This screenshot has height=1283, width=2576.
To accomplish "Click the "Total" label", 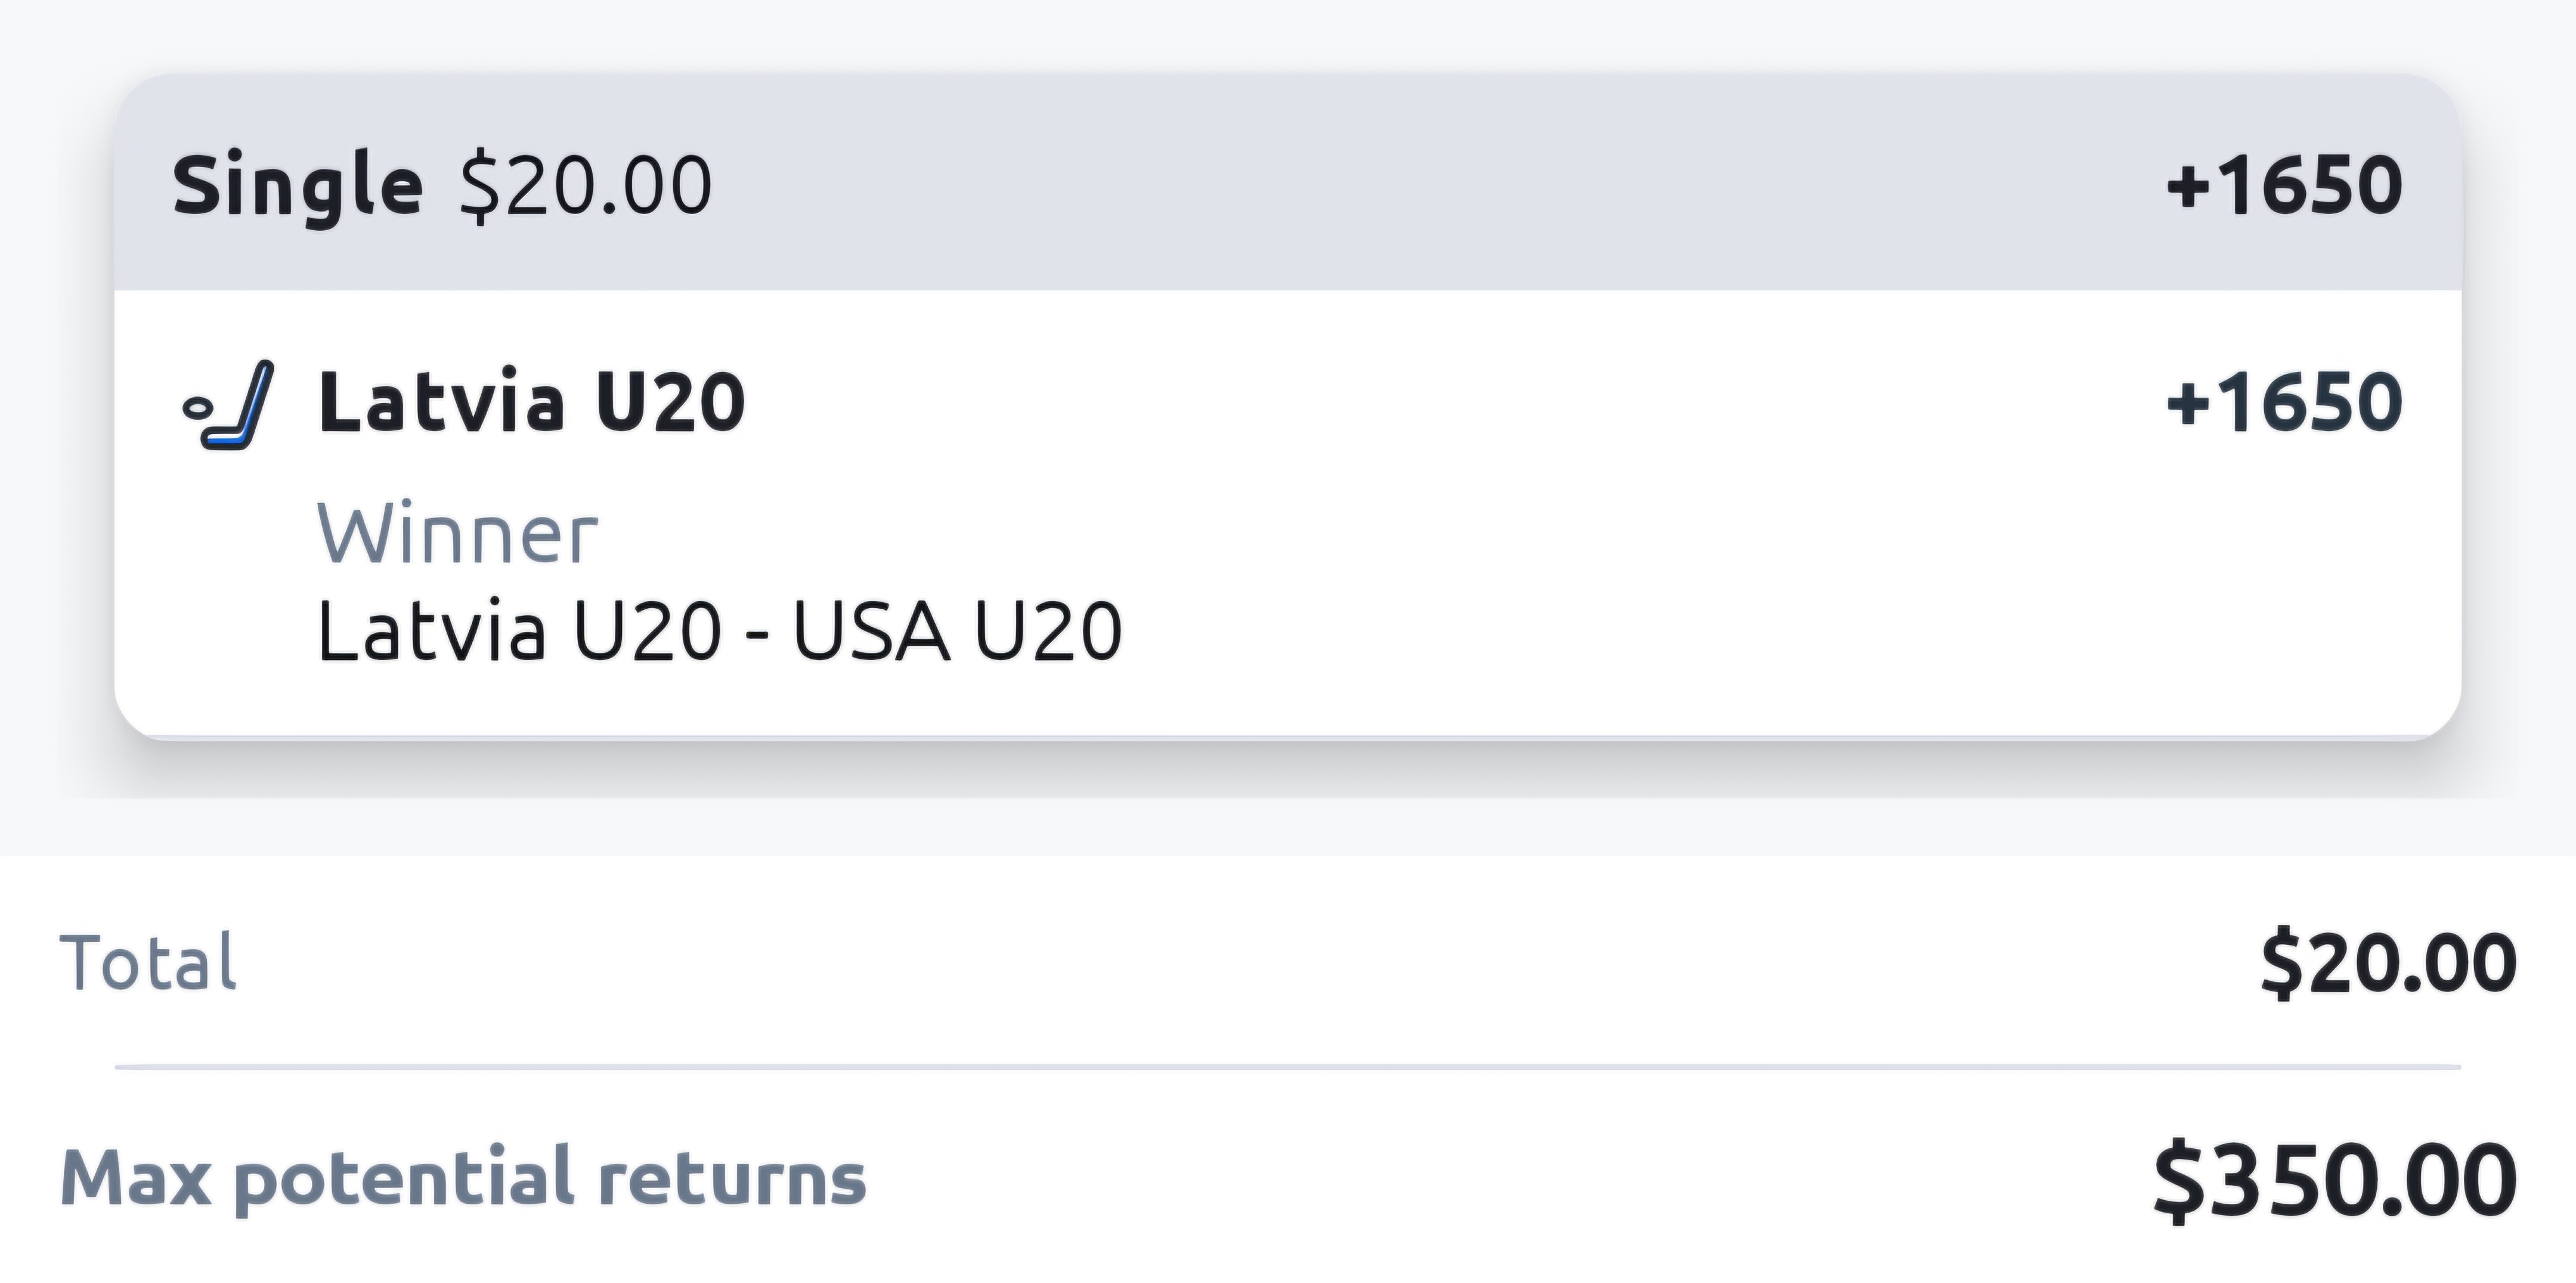I will click(x=148, y=963).
